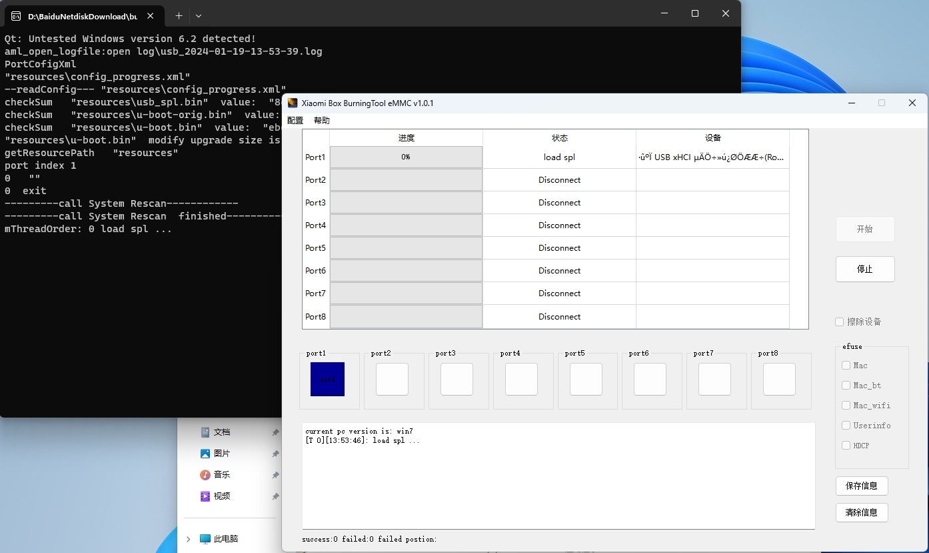Click Port5 Disconnect status cell
929x553 pixels.
coord(559,248)
